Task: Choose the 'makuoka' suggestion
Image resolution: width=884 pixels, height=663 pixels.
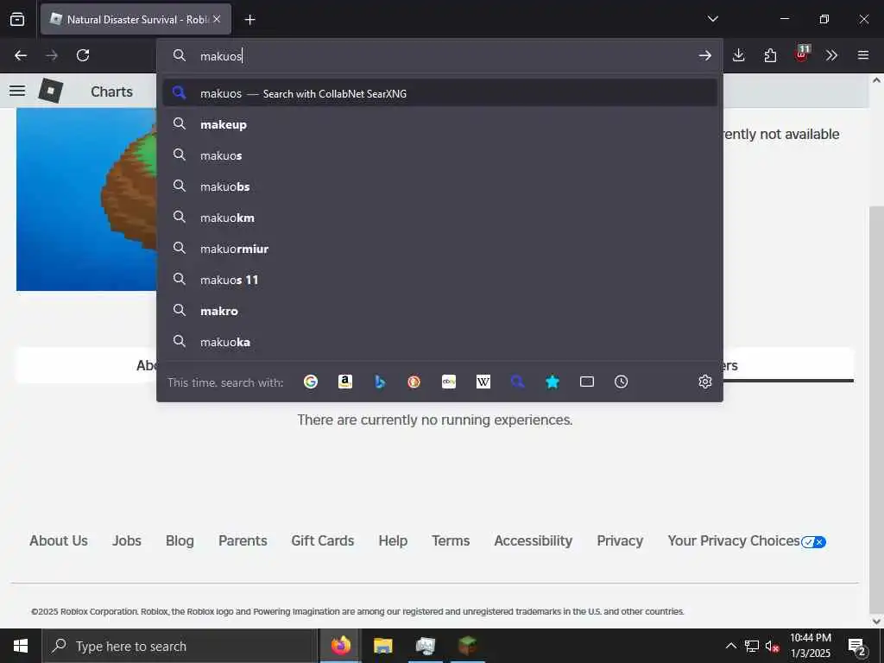Action: [439, 342]
